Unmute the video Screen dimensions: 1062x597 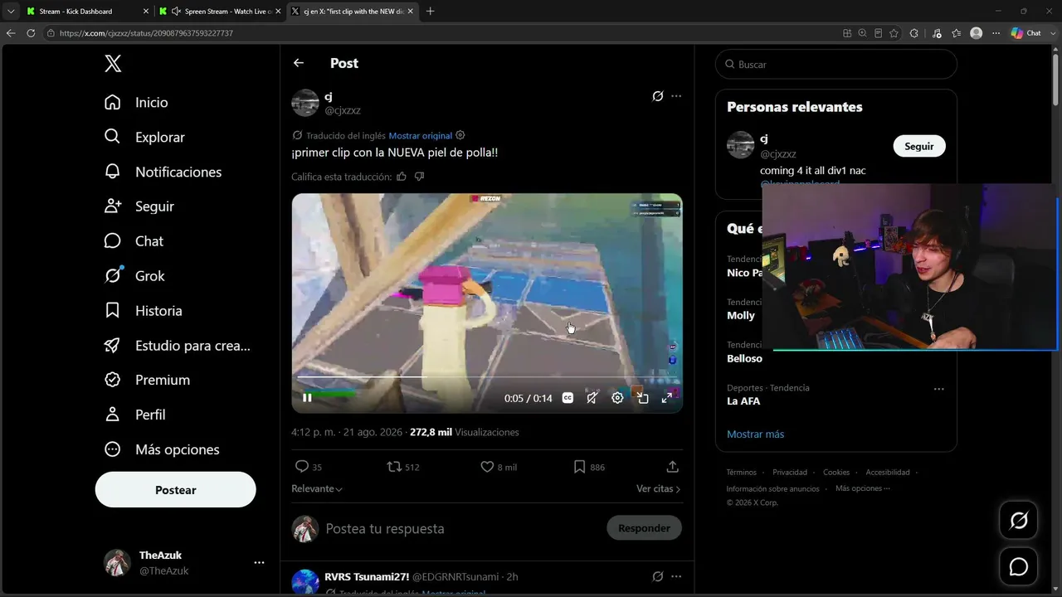(x=592, y=398)
